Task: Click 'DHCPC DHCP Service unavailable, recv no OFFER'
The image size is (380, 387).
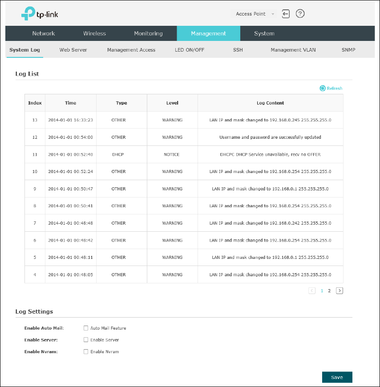Action: [x=271, y=154]
